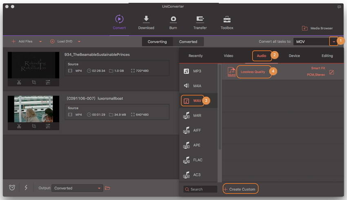This screenshot has height=200, width=347.
Task: Open the Burn section
Action: tap(173, 22)
